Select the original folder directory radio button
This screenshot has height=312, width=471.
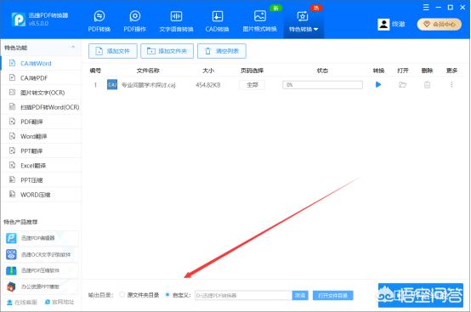click(x=122, y=295)
